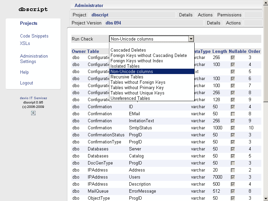Click the 'DocGenType' table cell
Viewport: 268px width, 201px height.
pos(100,163)
